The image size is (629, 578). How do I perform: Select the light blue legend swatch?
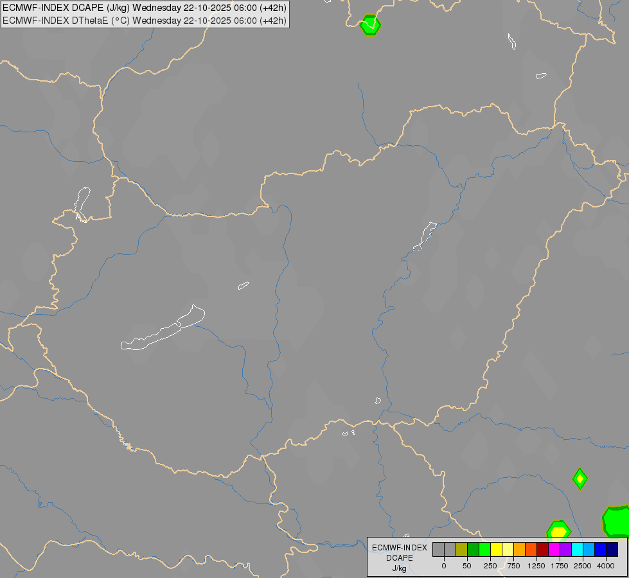(589, 550)
